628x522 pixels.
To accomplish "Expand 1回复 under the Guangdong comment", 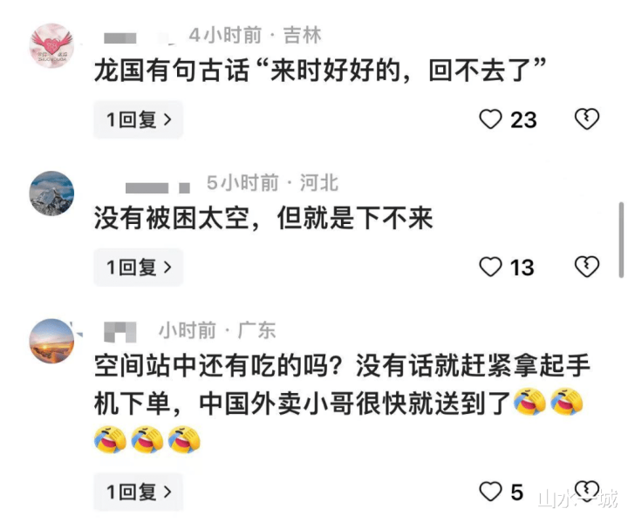I will 139,492.
